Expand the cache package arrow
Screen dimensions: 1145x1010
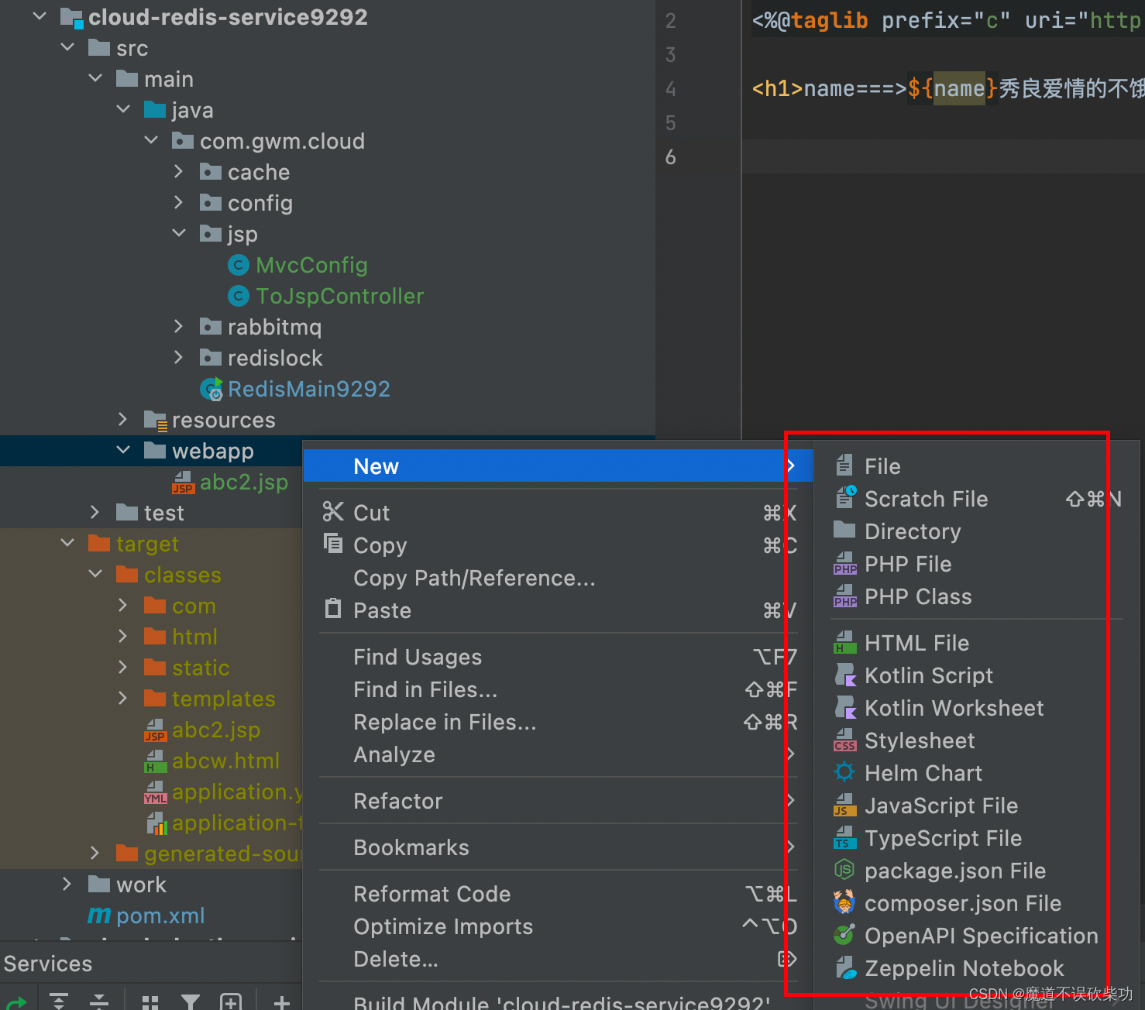179,171
